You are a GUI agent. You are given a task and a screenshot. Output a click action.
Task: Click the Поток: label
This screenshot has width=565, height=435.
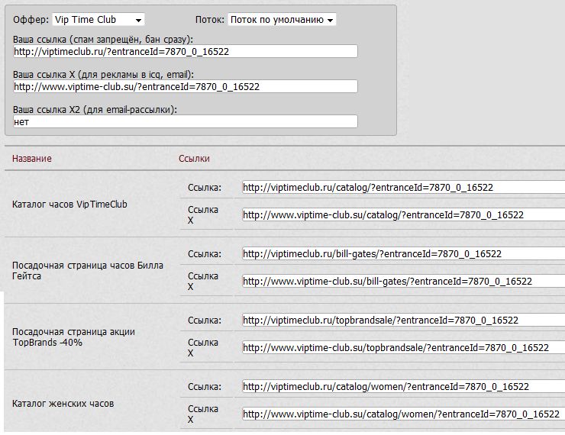point(210,19)
